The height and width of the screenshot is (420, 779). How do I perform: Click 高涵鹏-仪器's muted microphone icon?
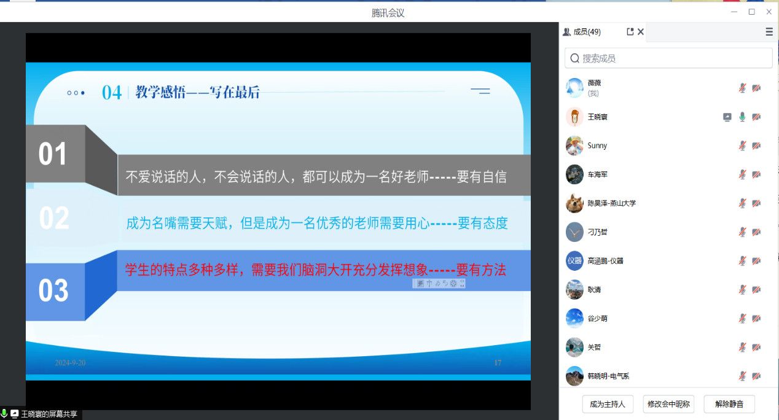(742, 261)
